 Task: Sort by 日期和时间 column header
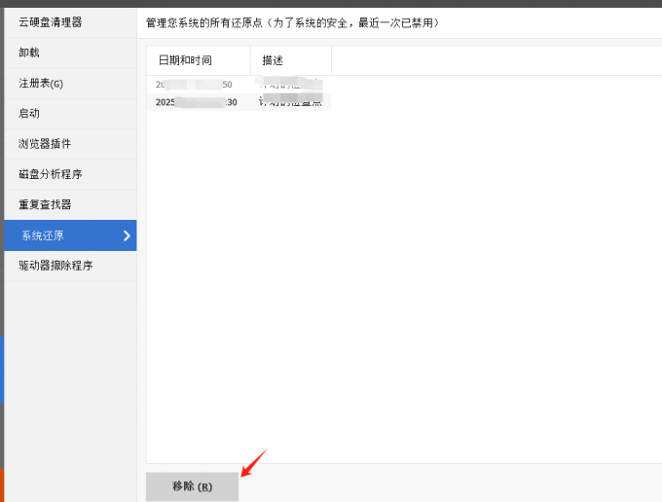[x=199, y=60]
